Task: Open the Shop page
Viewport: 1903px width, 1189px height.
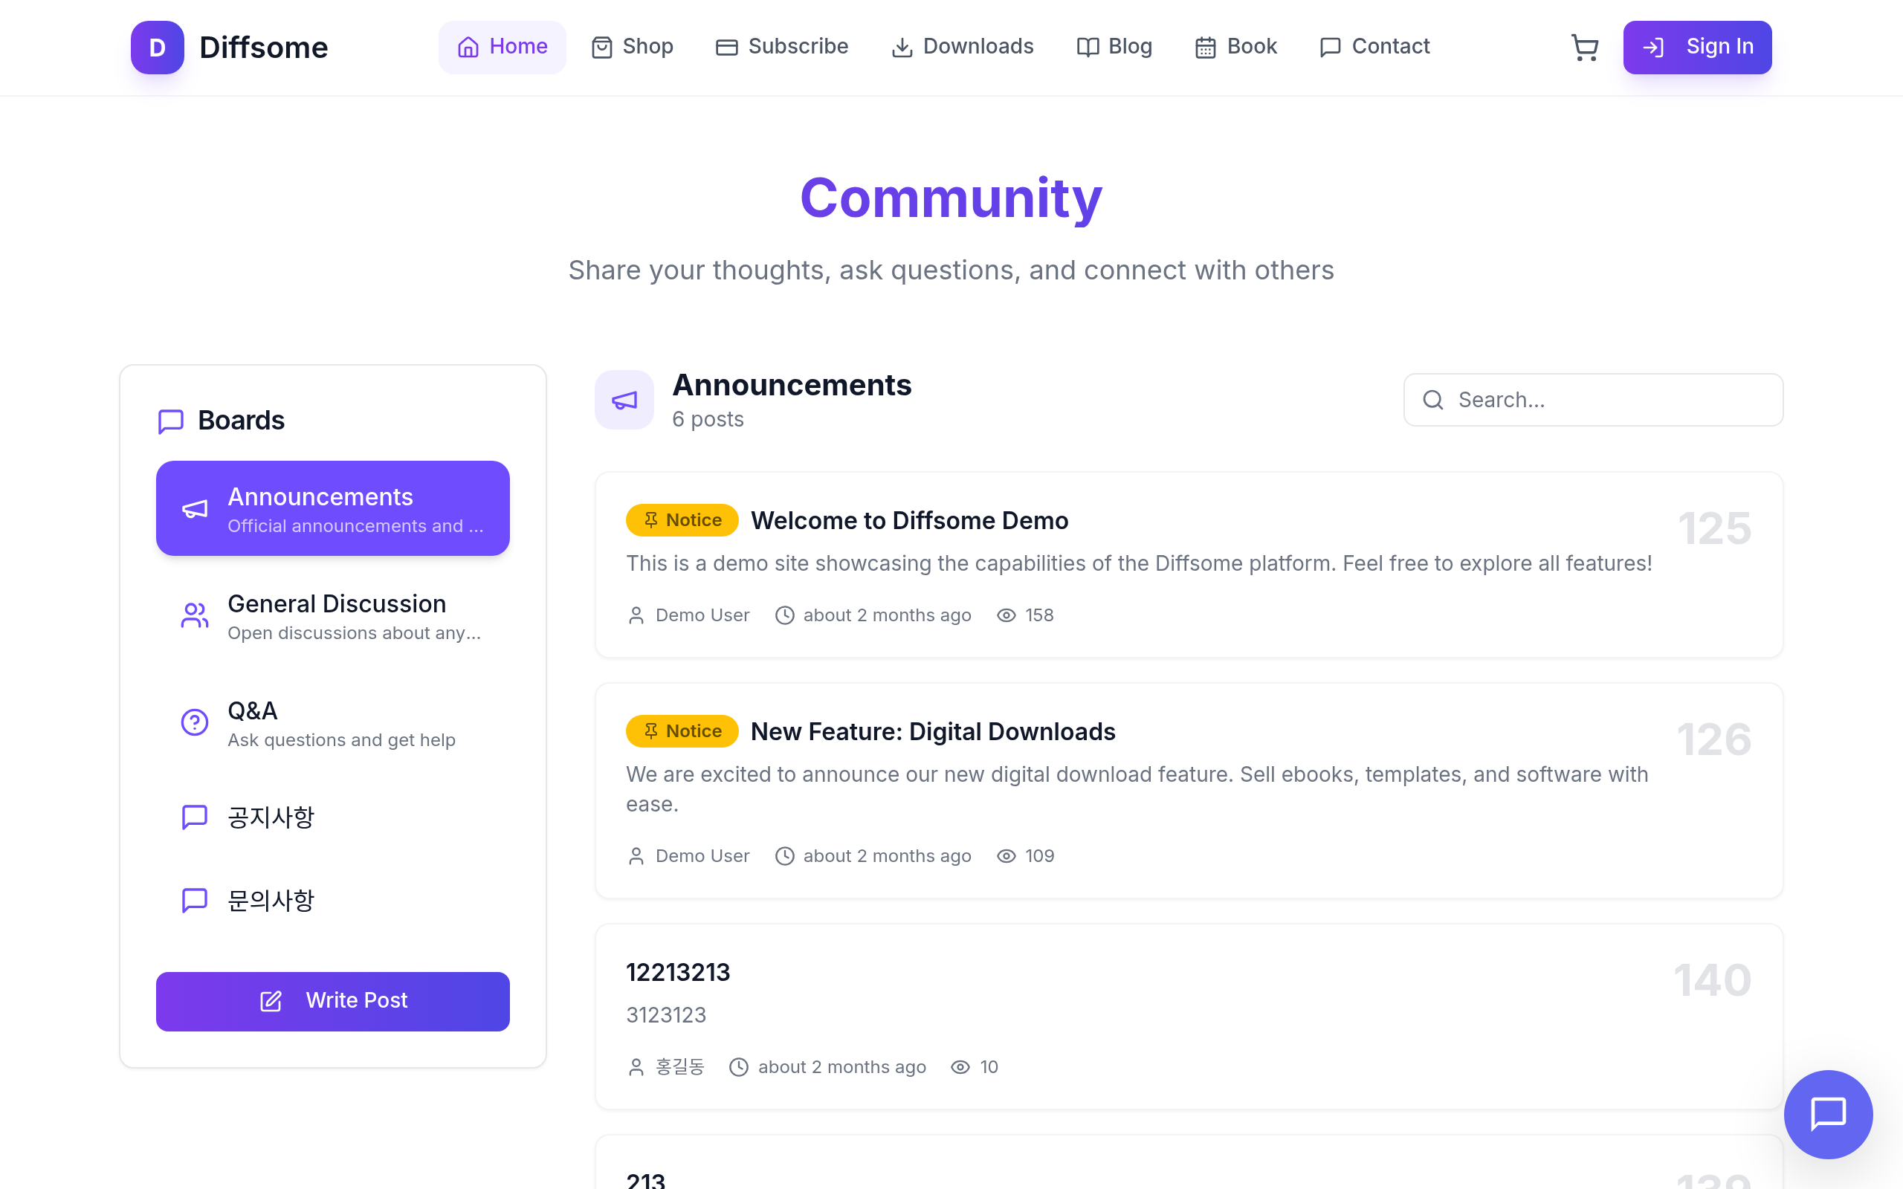Action: click(633, 47)
